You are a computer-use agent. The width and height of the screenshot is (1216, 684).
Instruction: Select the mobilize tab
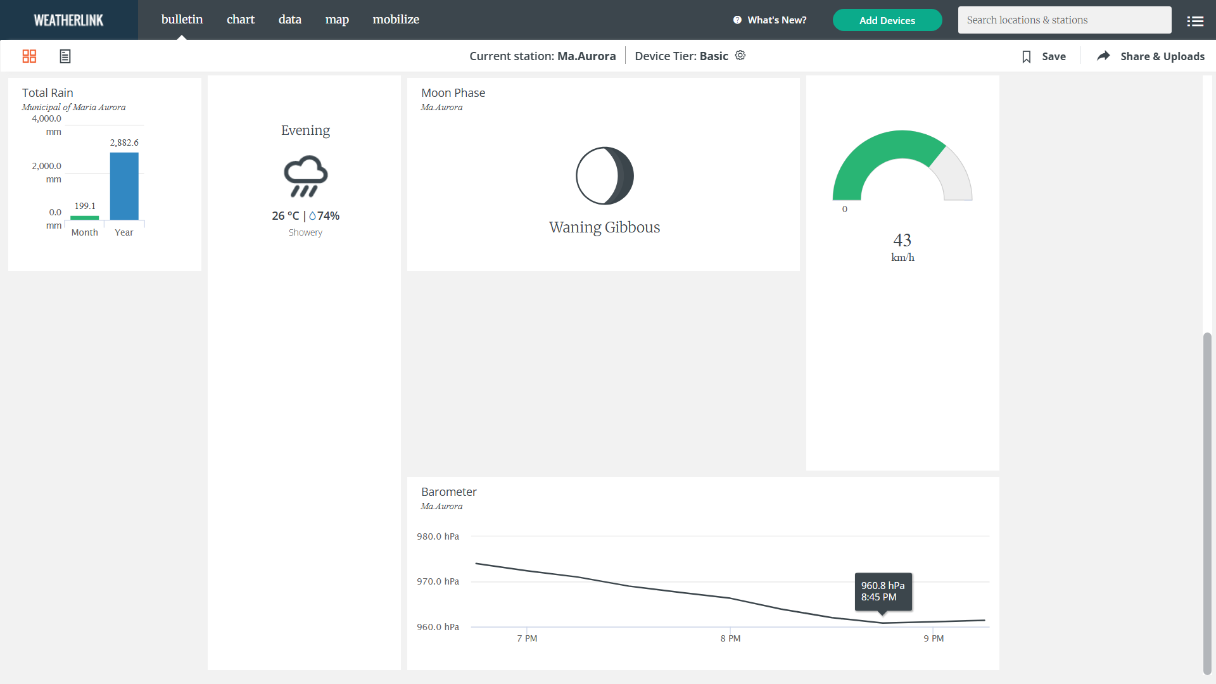396,20
